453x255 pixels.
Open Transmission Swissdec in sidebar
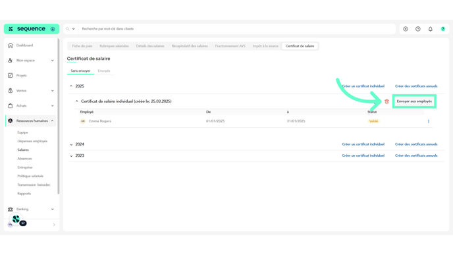pyautogui.click(x=34, y=184)
